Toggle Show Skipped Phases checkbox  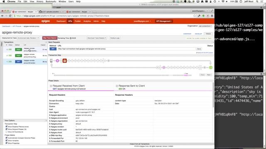(x=7, y=129)
